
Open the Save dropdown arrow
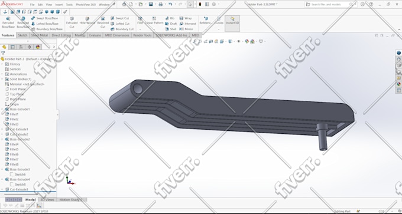coord(155,4)
